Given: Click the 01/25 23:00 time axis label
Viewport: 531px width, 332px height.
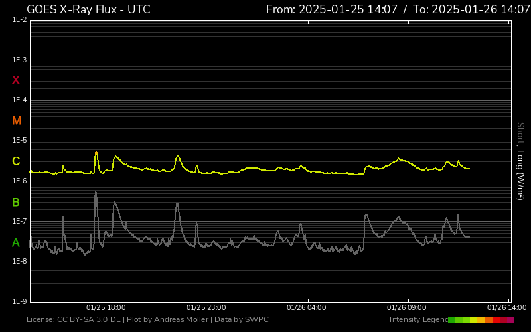Looking at the screenshot, I should point(206,307).
